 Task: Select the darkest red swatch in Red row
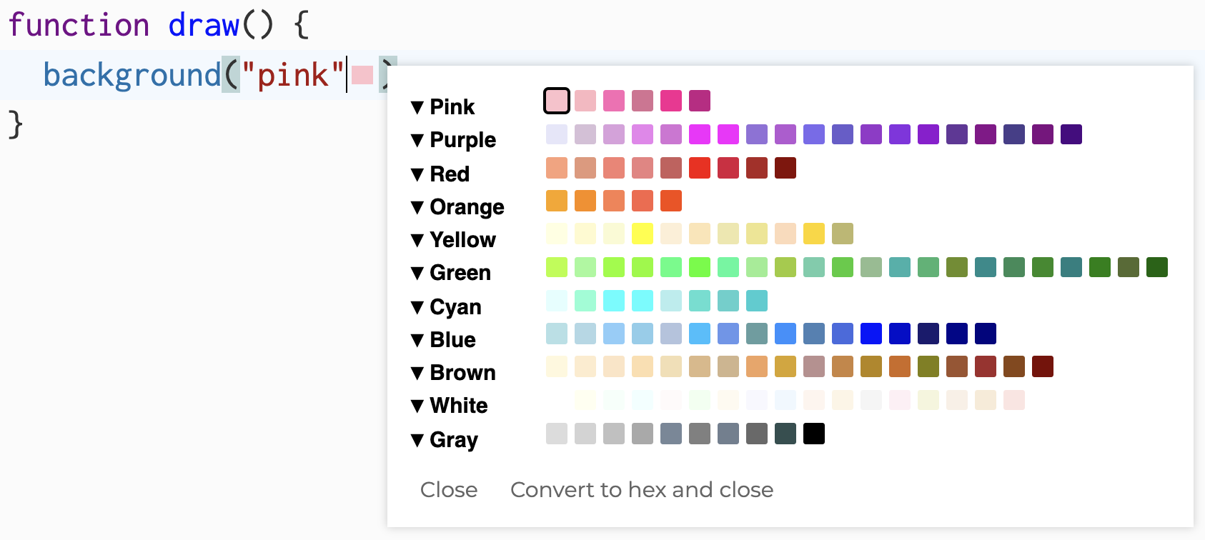pos(785,168)
